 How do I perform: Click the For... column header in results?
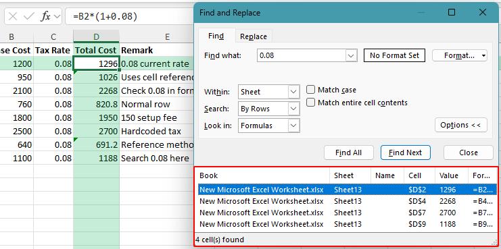[x=483, y=175]
